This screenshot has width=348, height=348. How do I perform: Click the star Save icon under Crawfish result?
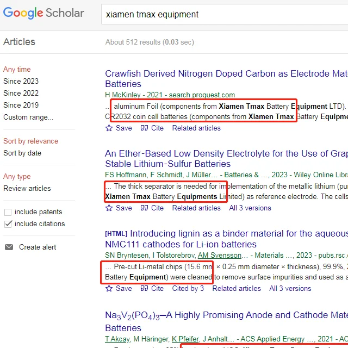109,128
